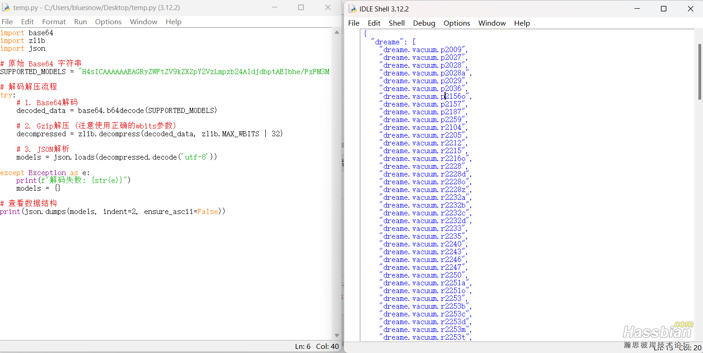
Task: Click the 'Ln: 6' status bar entry
Action: 303,347
